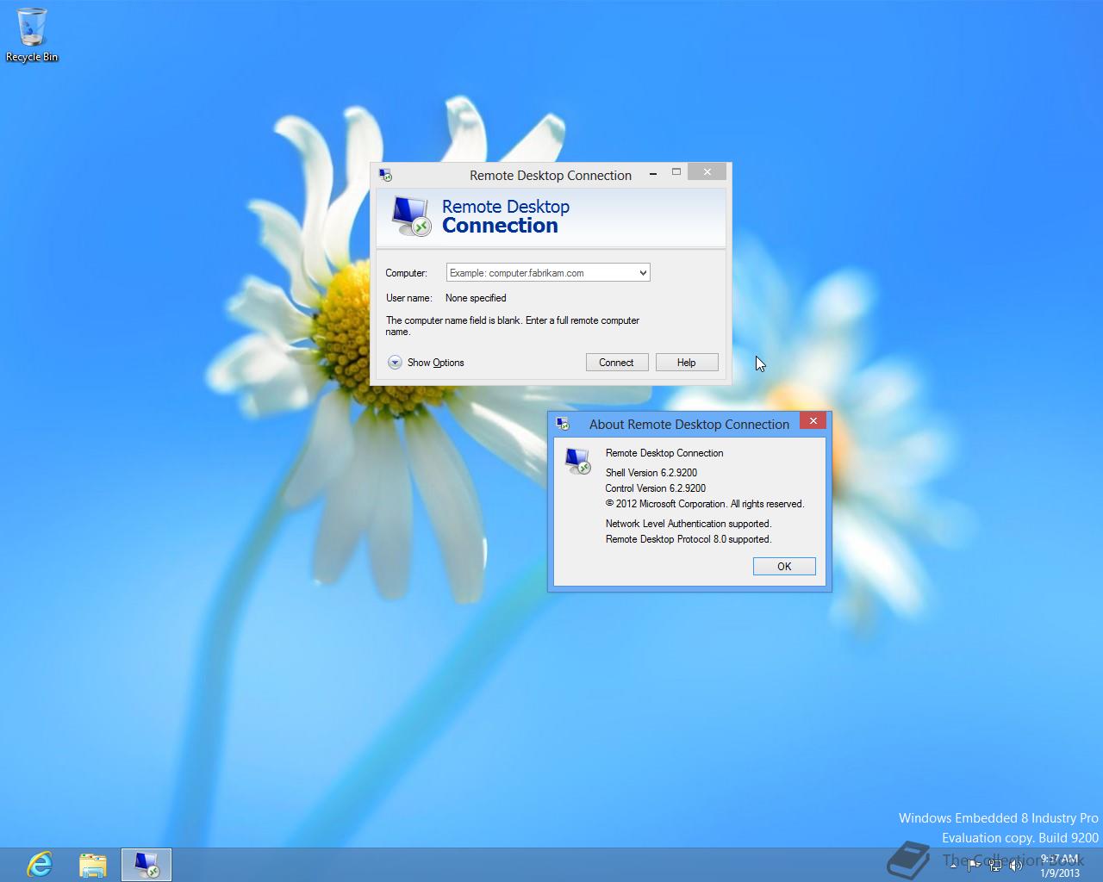The image size is (1103, 882).
Task: Open File Explorer from the taskbar
Action: (x=93, y=864)
